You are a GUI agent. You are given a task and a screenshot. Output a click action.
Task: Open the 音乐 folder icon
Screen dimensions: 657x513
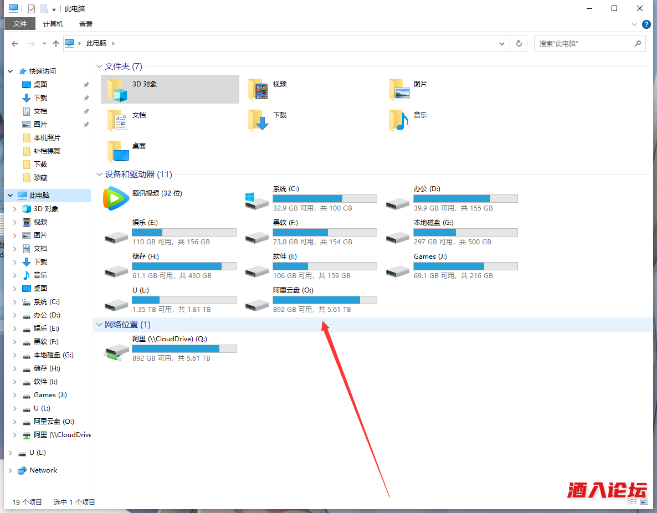coord(398,120)
